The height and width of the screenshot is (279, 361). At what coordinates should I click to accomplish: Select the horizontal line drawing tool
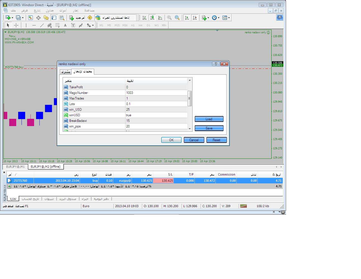(x=34, y=25)
